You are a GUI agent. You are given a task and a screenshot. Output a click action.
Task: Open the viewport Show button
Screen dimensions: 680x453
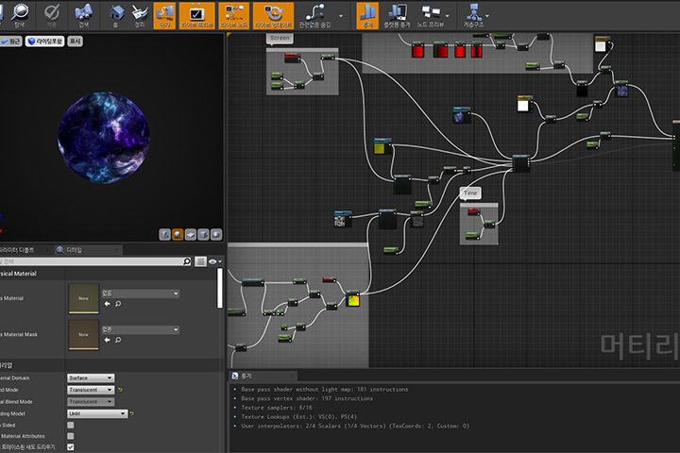pyautogui.click(x=75, y=42)
